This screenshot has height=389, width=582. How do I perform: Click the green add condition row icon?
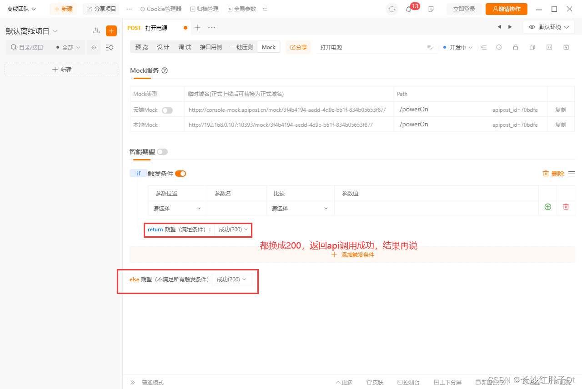coord(548,207)
